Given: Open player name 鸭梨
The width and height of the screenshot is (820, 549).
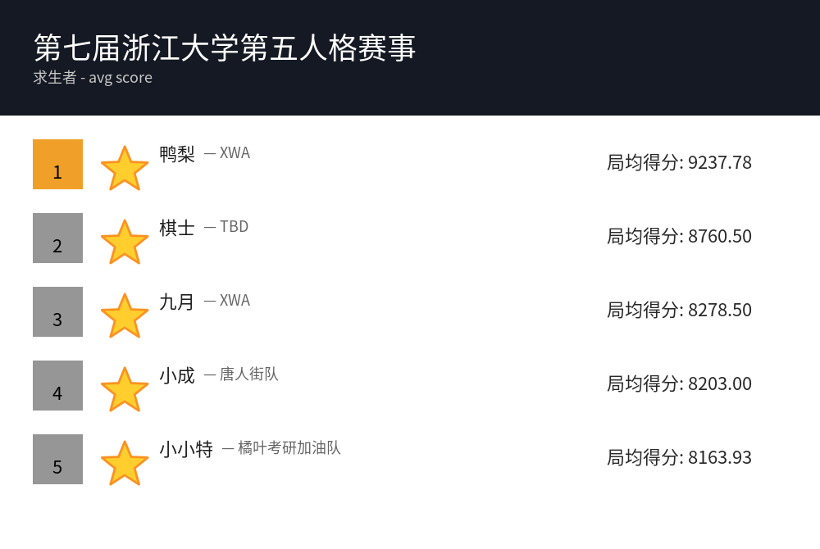Looking at the screenshot, I should point(177,154).
